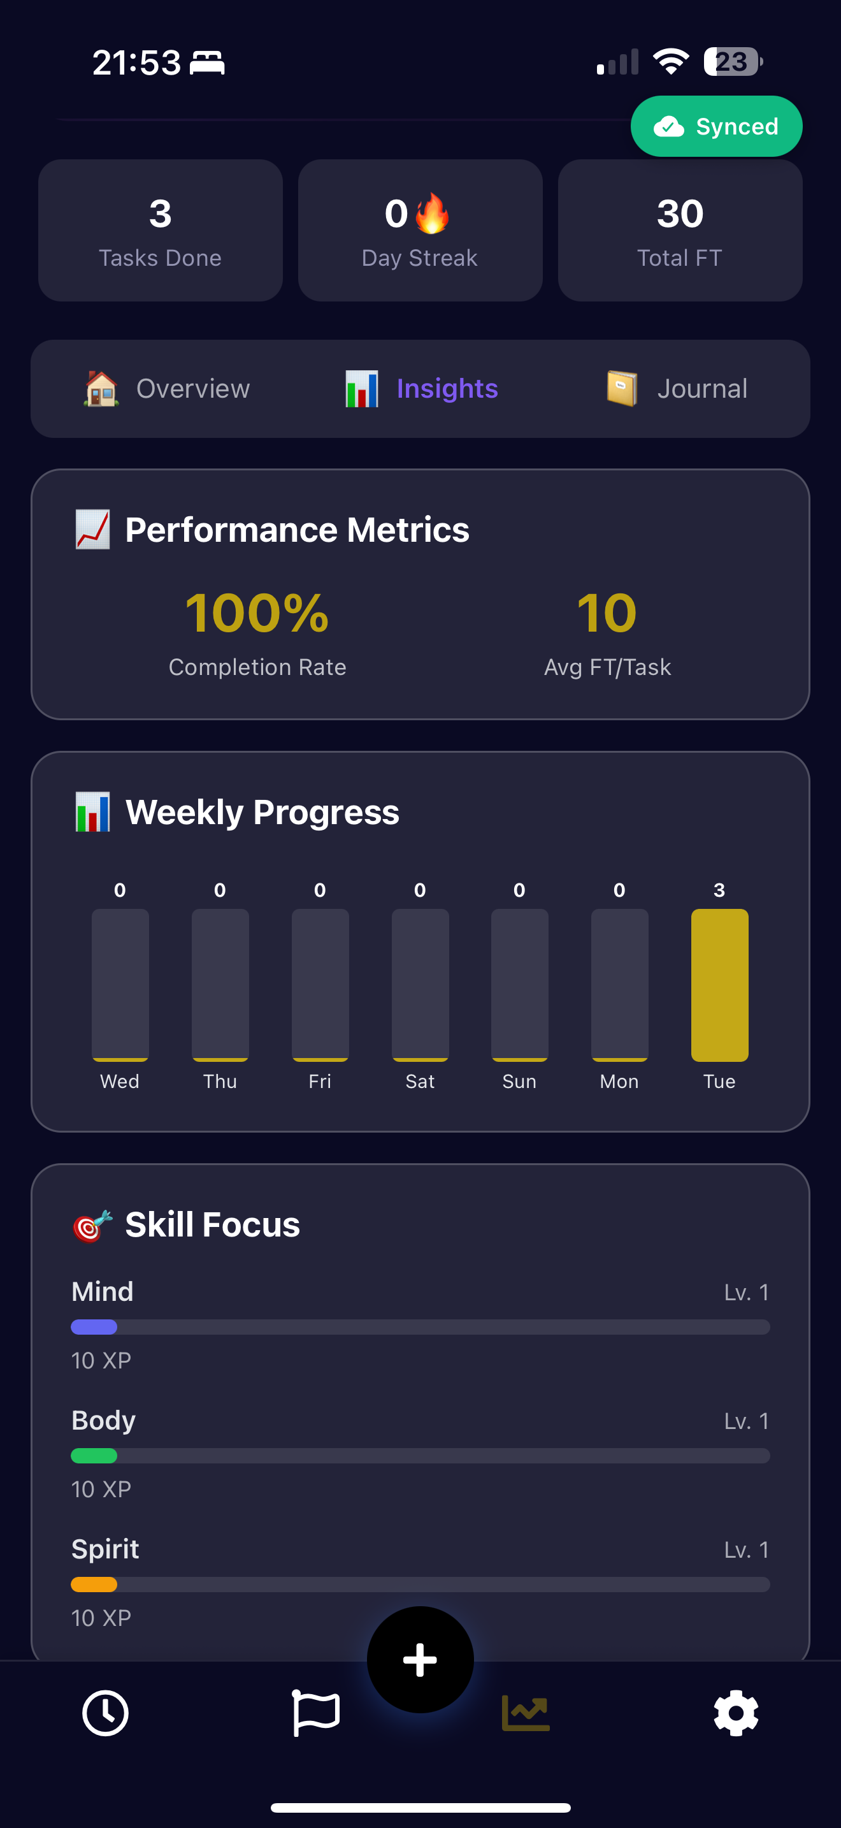Open the Journal tab

677,389
